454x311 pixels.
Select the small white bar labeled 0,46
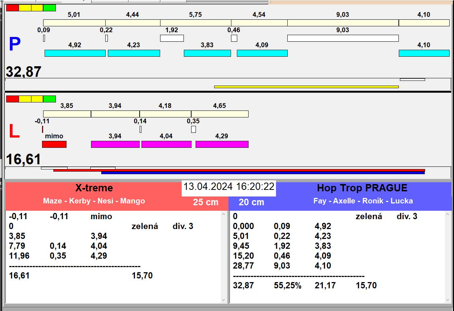coord(234,38)
